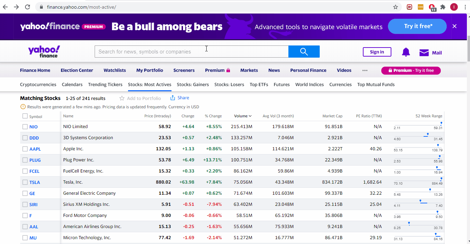Image resolution: width=470 pixels, height=244 pixels.
Task: Click the orange extension icon in toolbar
Action: 421,7
